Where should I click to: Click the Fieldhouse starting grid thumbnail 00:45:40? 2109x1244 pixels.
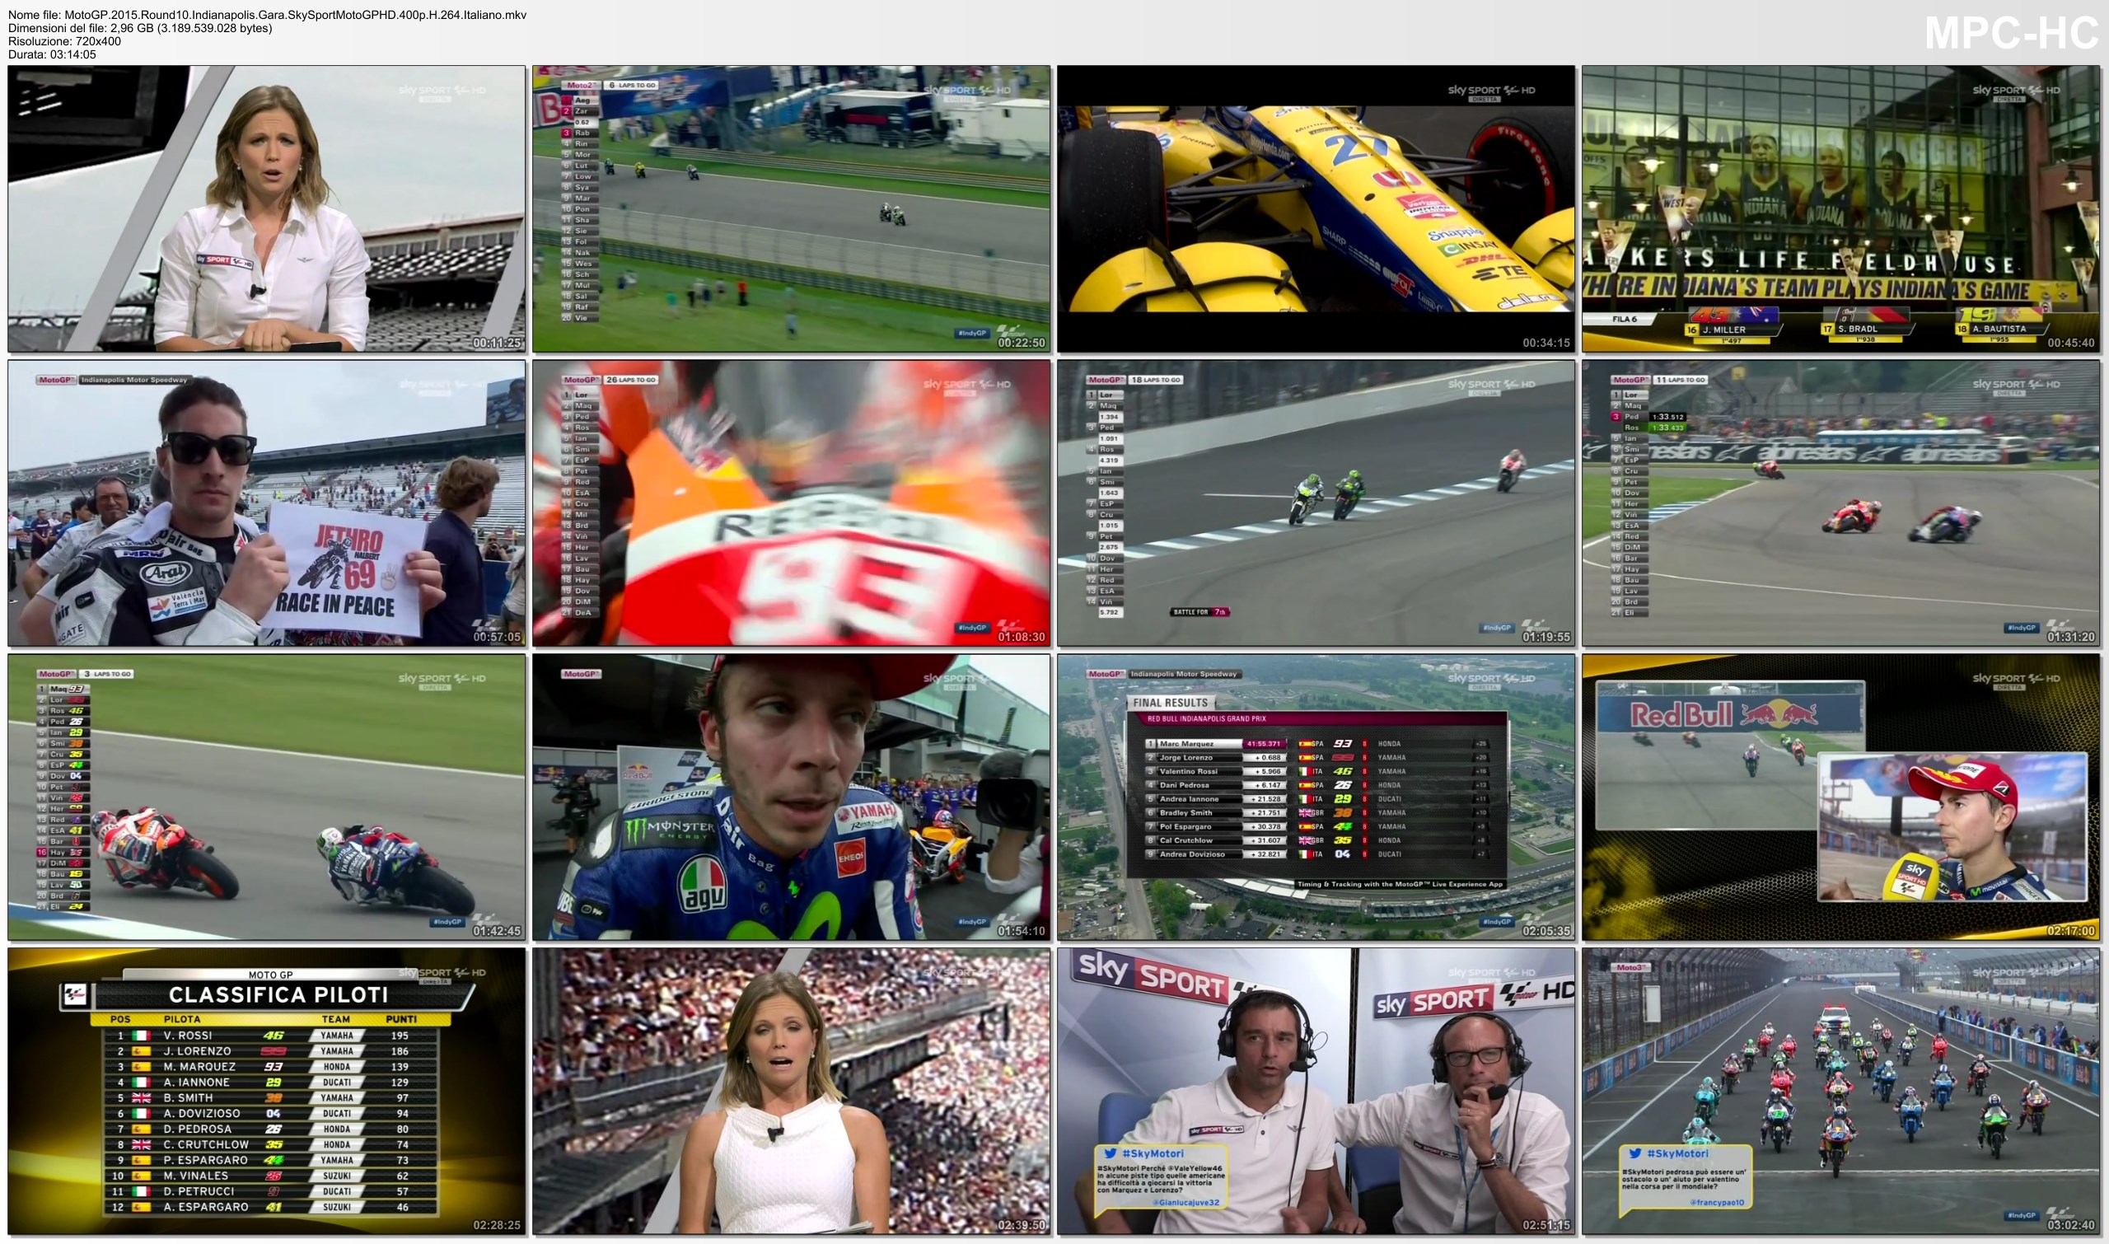1840,208
